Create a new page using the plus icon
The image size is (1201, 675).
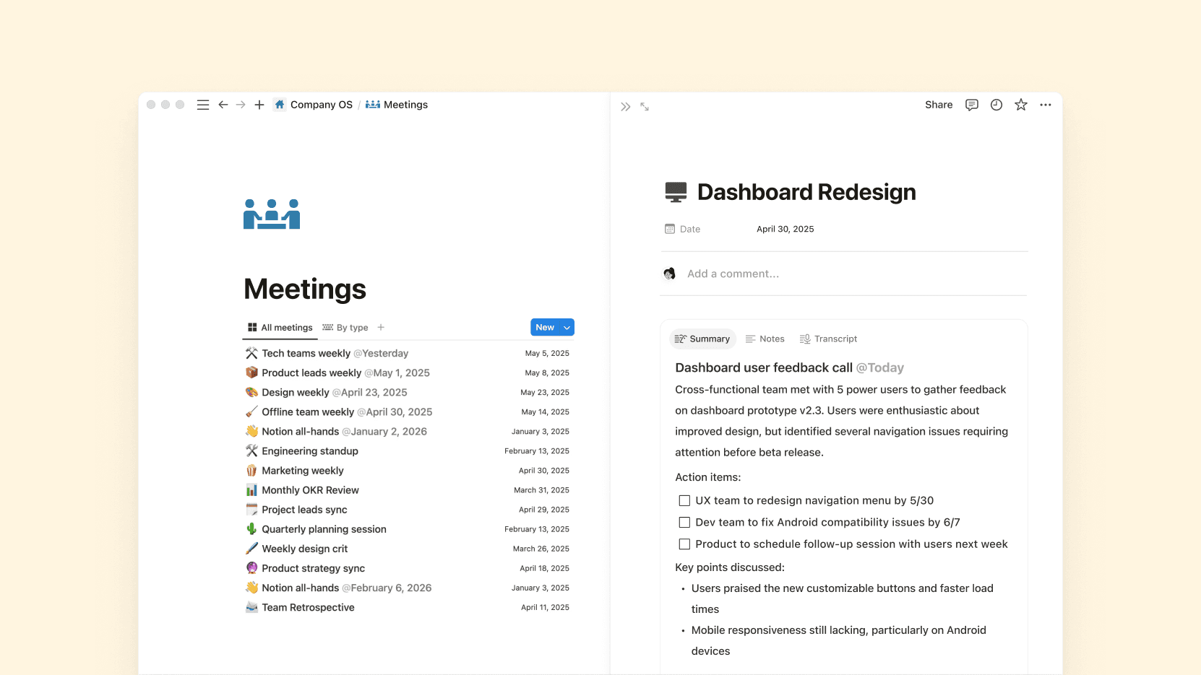pos(259,105)
